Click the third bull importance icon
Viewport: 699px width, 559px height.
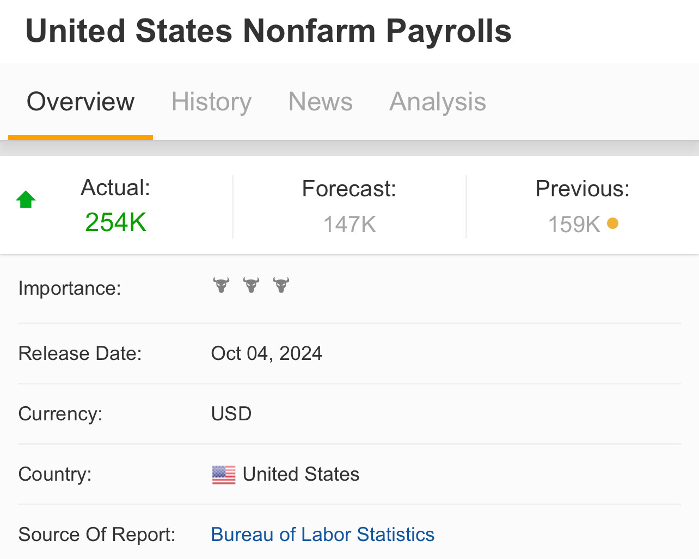click(281, 285)
